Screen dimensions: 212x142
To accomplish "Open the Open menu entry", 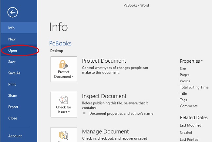I will pyautogui.click(x=19, y=50).
